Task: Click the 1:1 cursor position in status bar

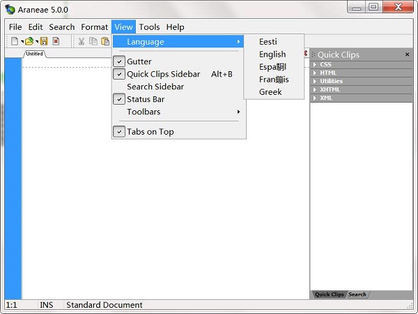Action: pos(11,305)
